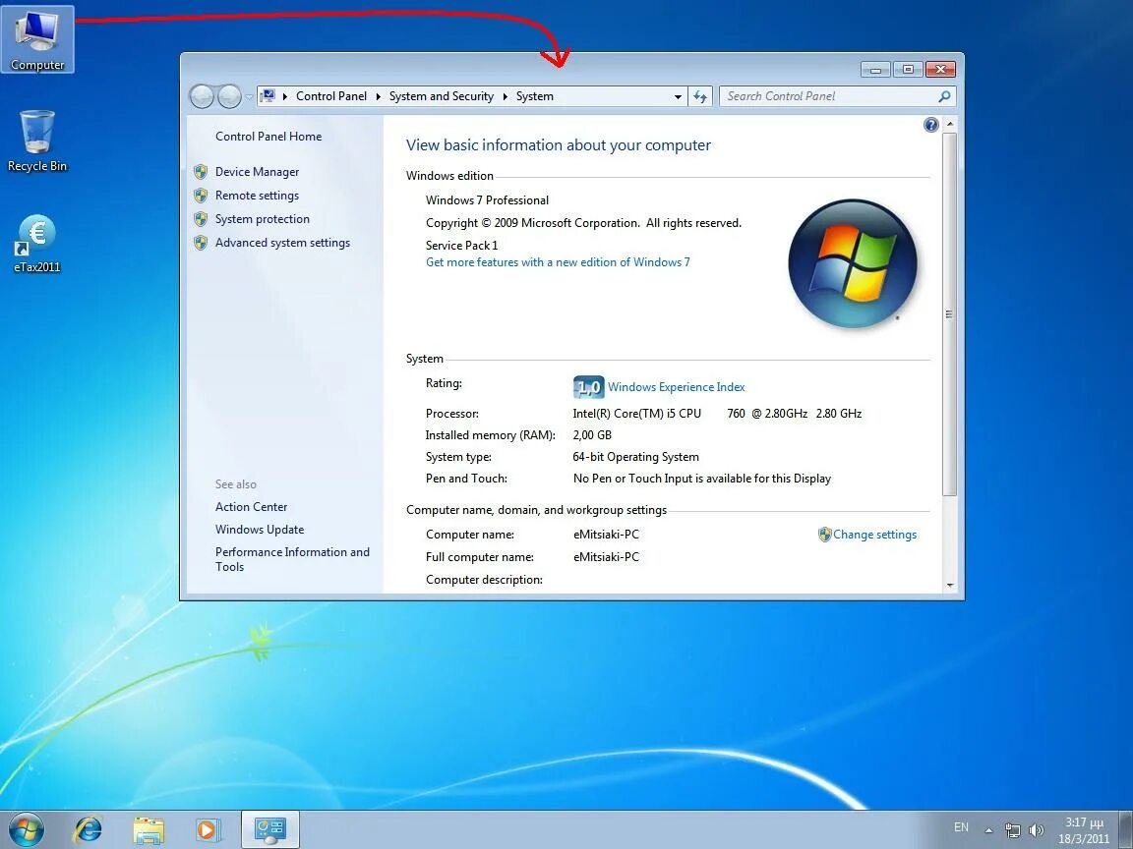1133x849 pixels.
Task: Open Advanced system settings link
Action: [x=282, y=244]
